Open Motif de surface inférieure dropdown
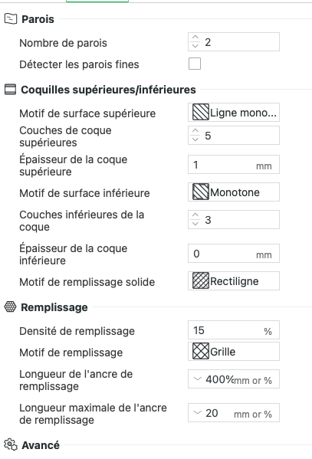312x459 pixels. coord(234,192)
